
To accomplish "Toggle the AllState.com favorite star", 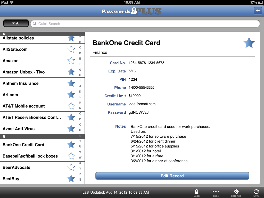I will [x=71, y=49].
